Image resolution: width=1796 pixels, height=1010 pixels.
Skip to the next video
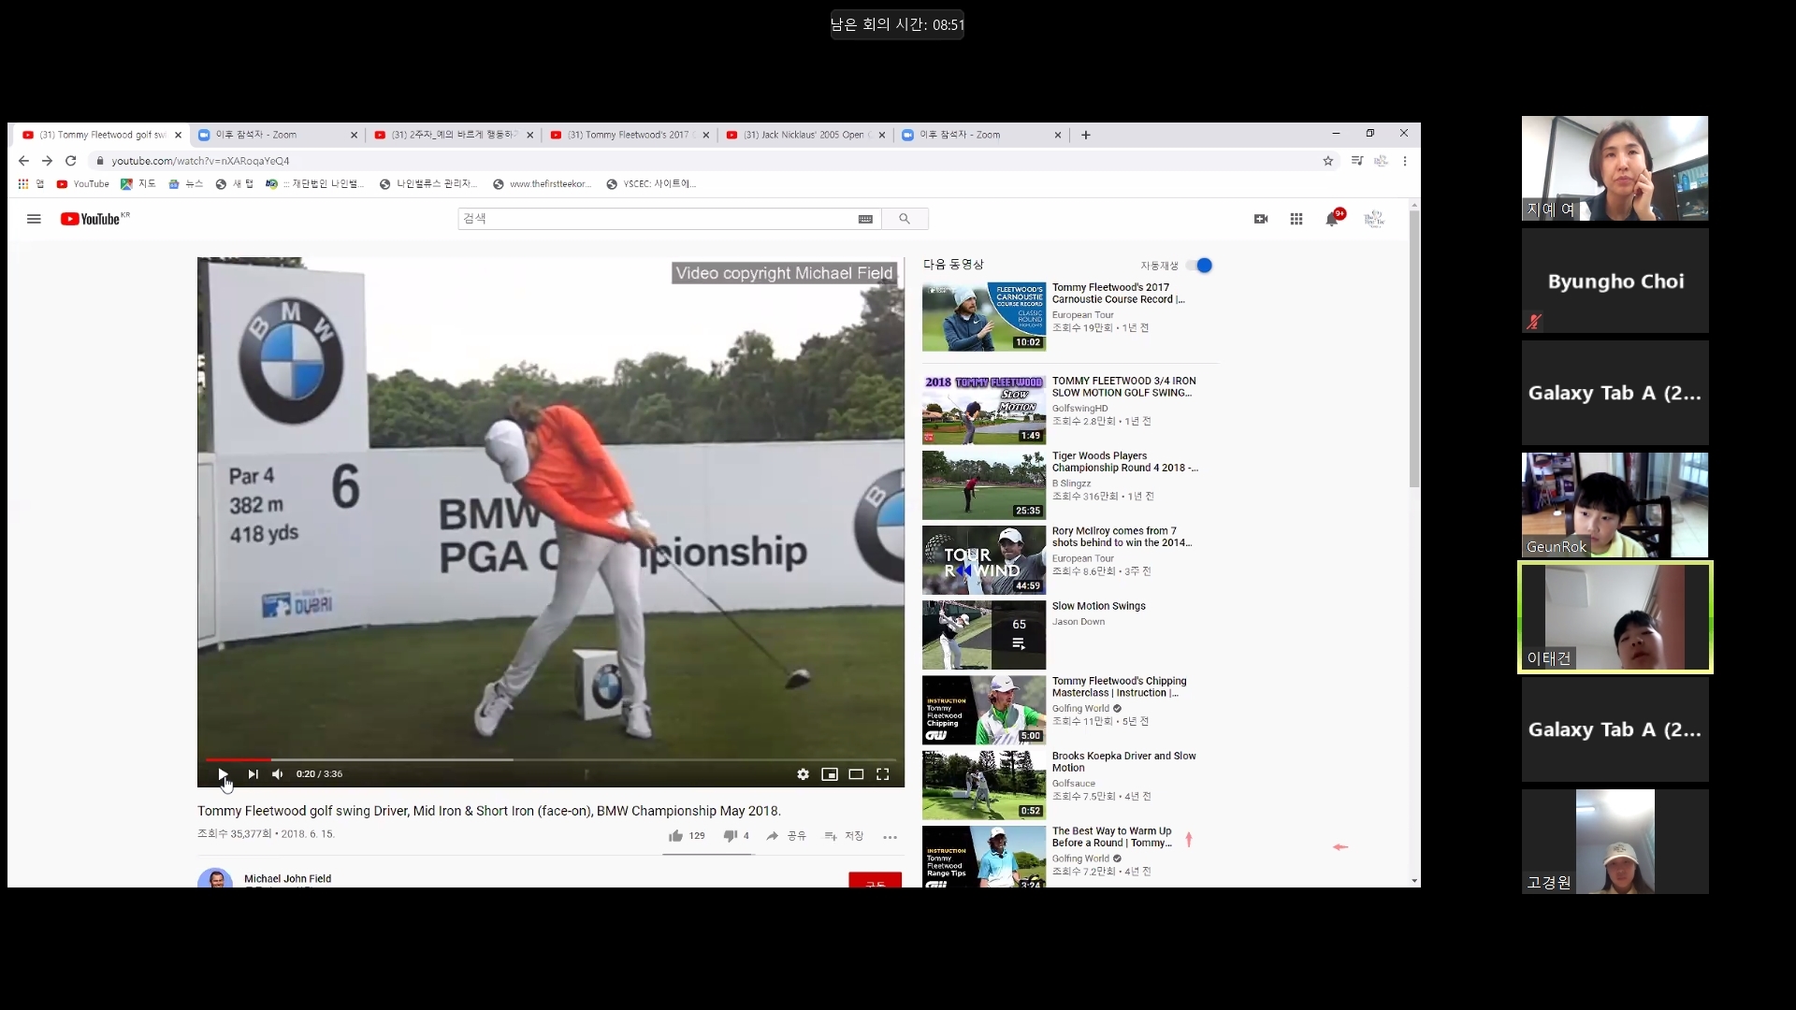tap(253, 774)
